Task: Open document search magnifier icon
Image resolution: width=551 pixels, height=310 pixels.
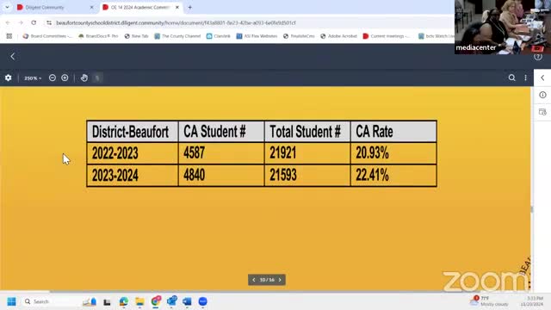Action: 511,77
